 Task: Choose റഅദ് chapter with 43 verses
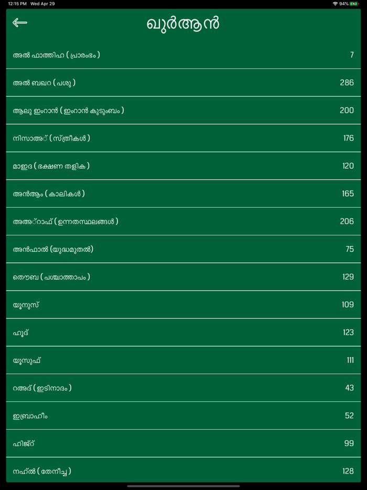(183, 388)
